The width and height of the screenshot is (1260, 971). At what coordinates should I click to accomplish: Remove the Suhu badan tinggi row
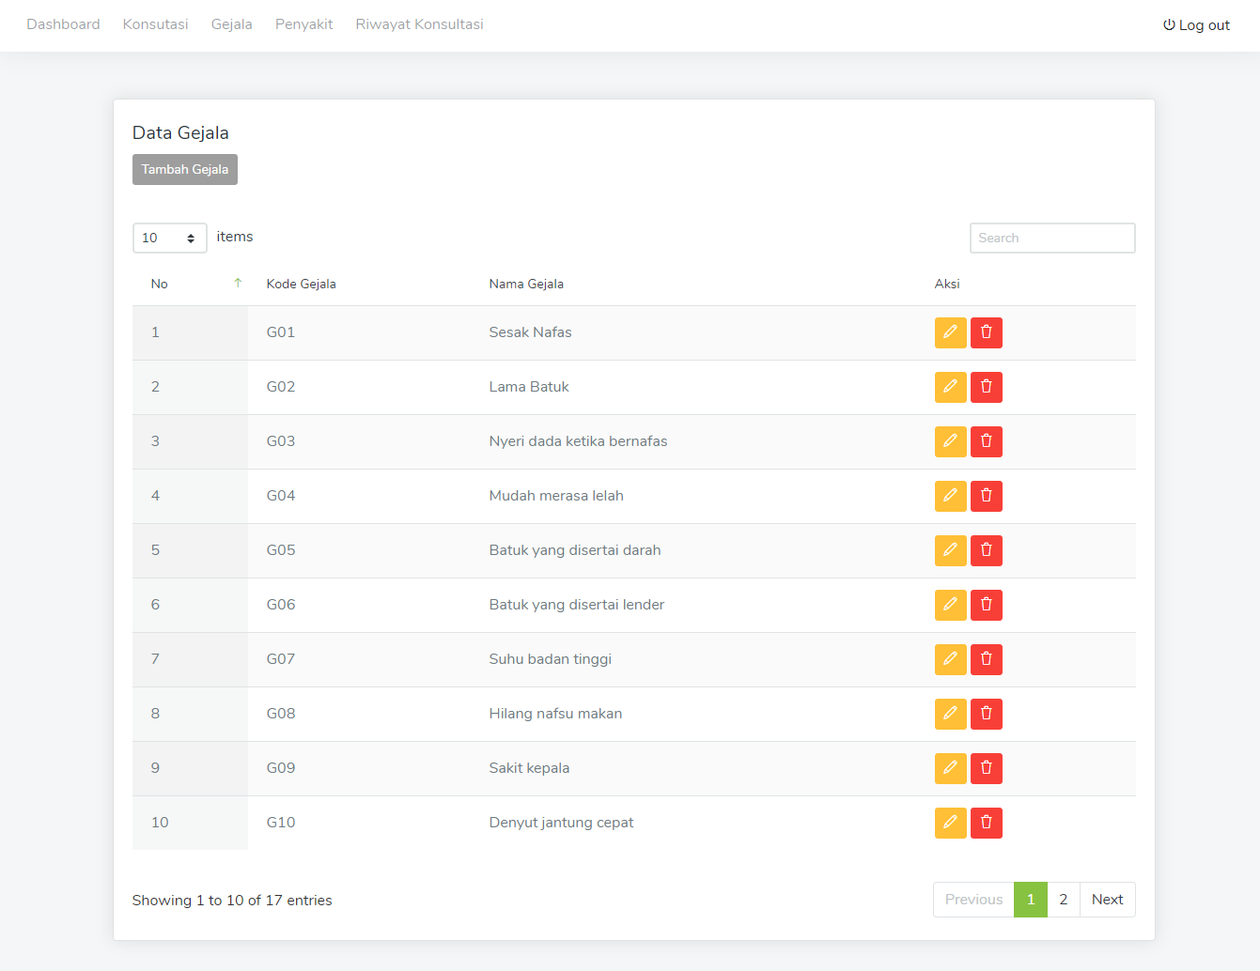(x=986, y=659)
